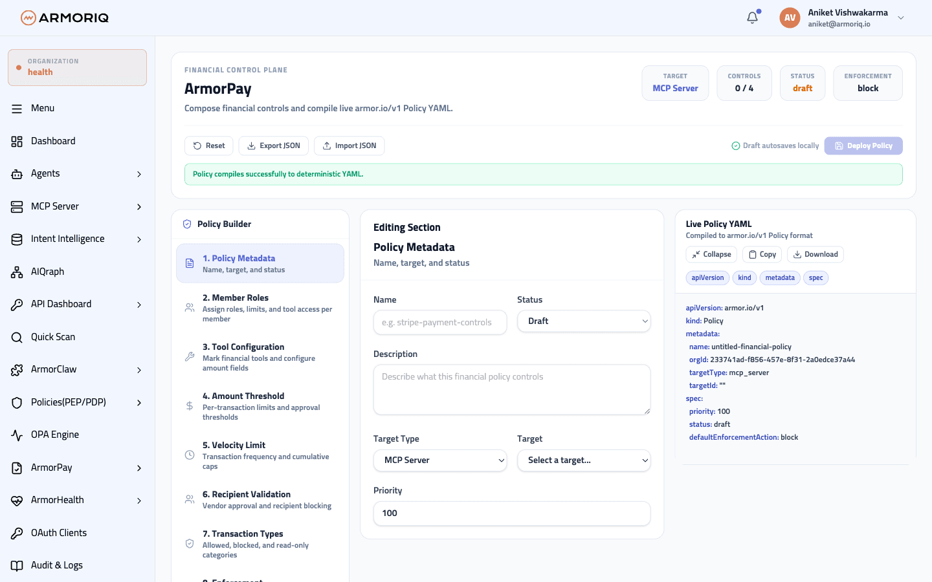Expand the user account chevron
The height and width of the screenshot is (582, 932).
(901, 18)
